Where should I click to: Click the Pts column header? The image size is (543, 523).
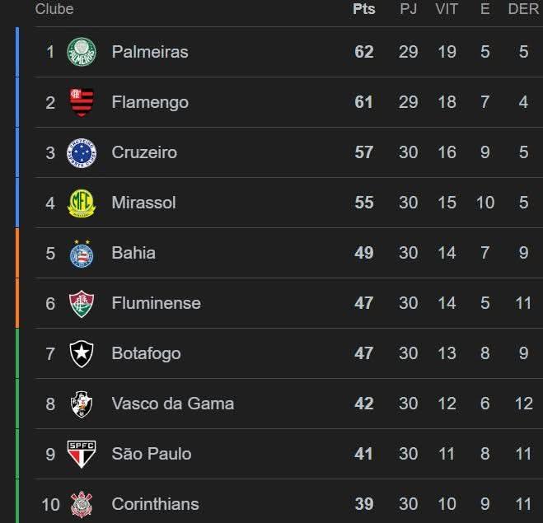363,9
